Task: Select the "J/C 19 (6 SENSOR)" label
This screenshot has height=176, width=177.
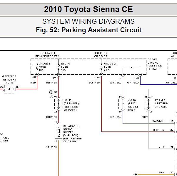Action: [71, 102]
